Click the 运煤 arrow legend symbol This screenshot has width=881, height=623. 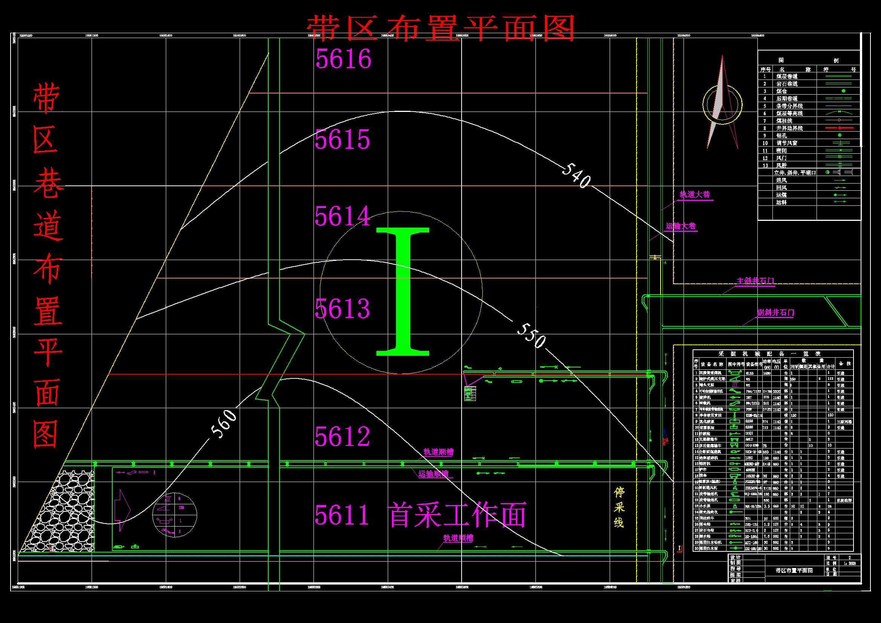click(840, 195)
